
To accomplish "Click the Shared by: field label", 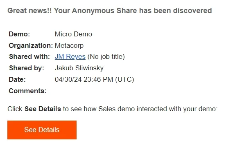I will (x=27, y=68).
